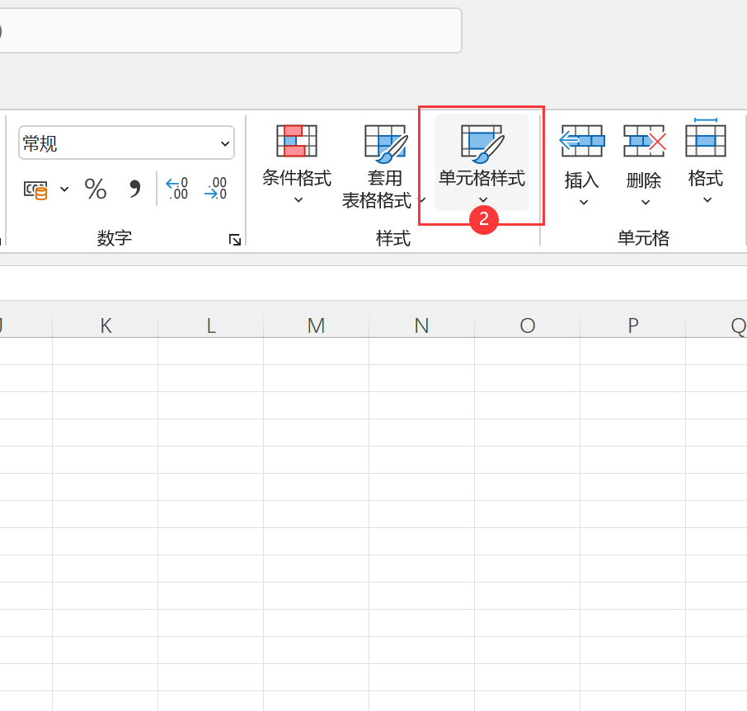Open the 常规 number format dropdown
747x711 pixels.
click(225, 143)
